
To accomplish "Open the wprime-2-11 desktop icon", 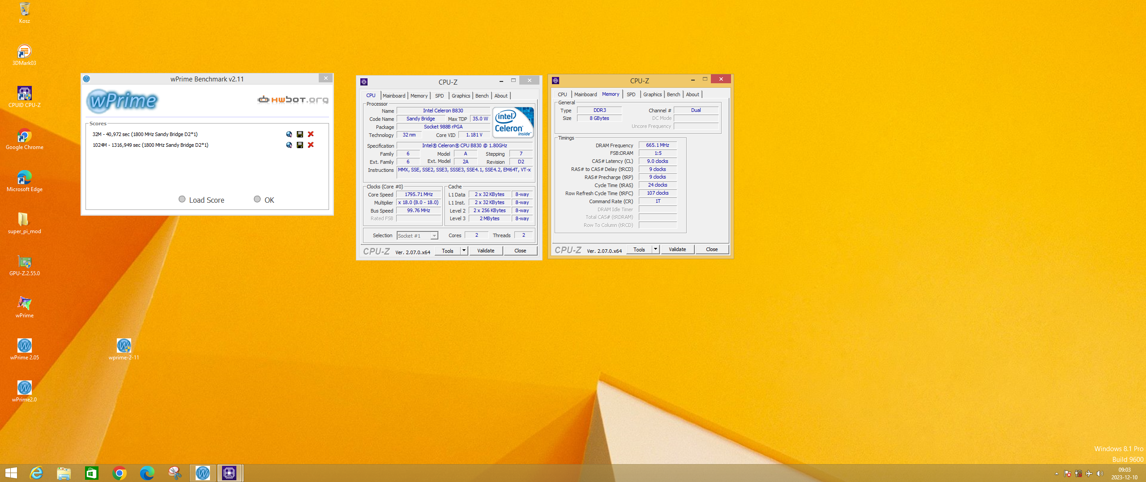I will (124, 350).
